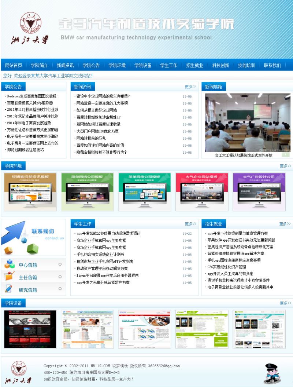
Task: Expand 更多>> in the 学院环境 section
Action: pyautogui.click(x=285, y=166)
